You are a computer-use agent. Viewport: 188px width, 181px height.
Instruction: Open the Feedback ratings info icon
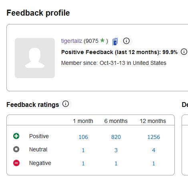click(66, 104)
